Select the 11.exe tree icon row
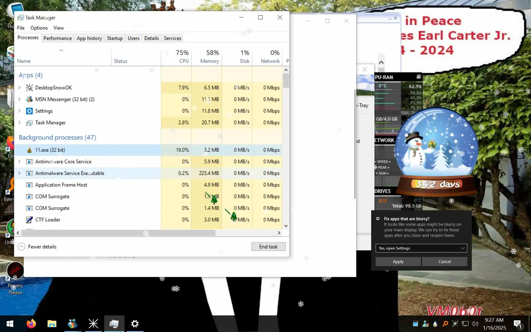Image resolution: width=531 pixels, height=332 pixels. (29, 150)
